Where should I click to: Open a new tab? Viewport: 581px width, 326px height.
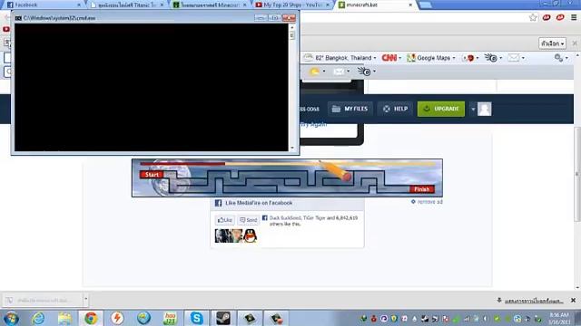click(x=425, y=5)
